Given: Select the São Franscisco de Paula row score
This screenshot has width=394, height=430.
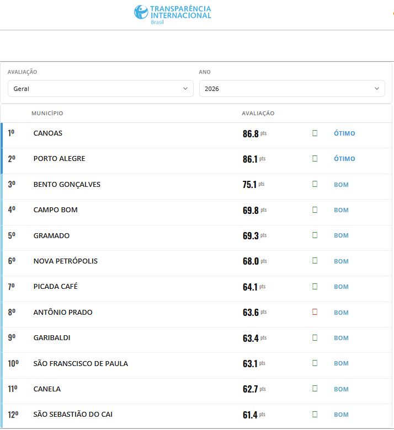Looking at the screenshot, I should tap(254, 363).
